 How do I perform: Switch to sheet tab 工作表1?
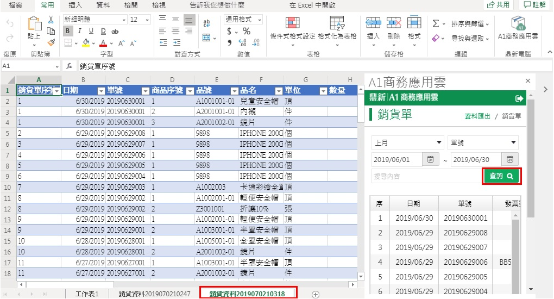click(x=87, y=294)
